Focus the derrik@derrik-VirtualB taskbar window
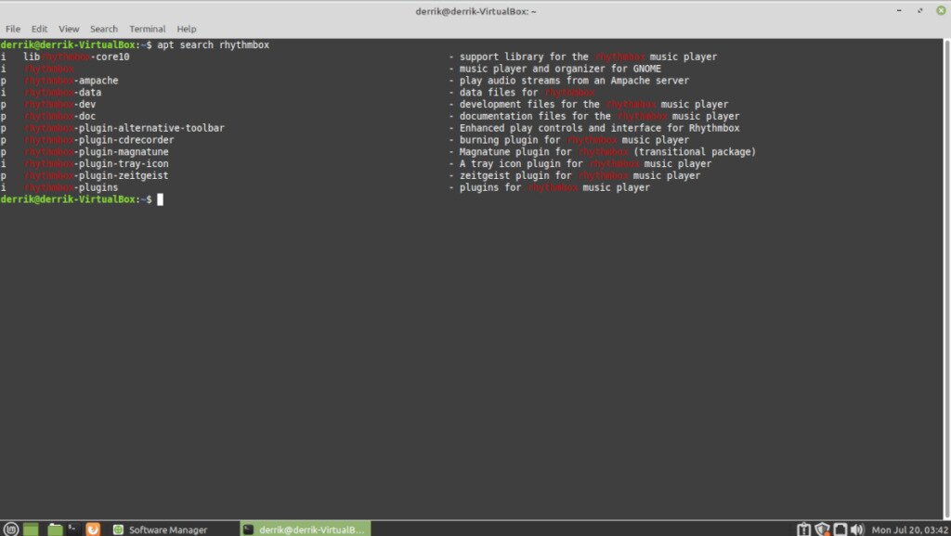 tap(306, 529)
